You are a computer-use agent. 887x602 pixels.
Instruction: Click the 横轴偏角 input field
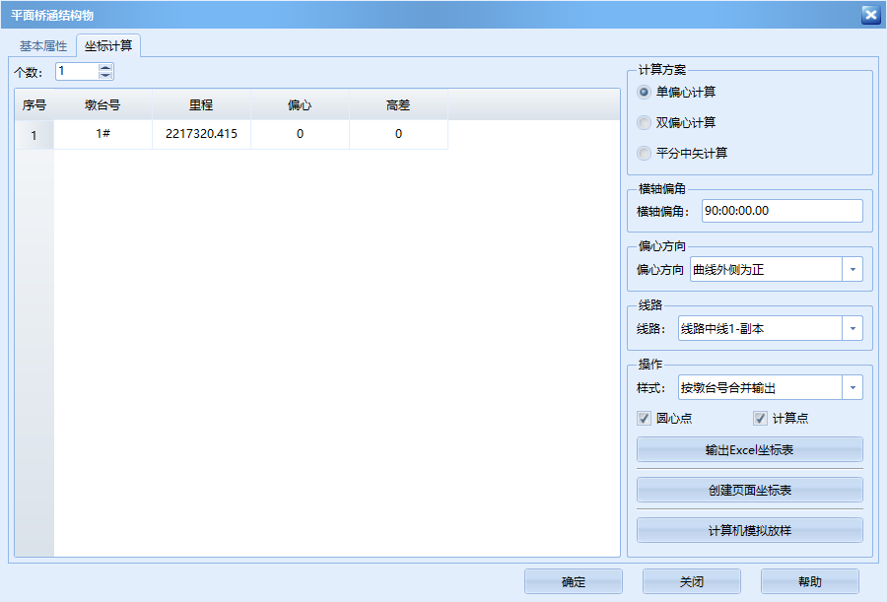tap(782, 210)
